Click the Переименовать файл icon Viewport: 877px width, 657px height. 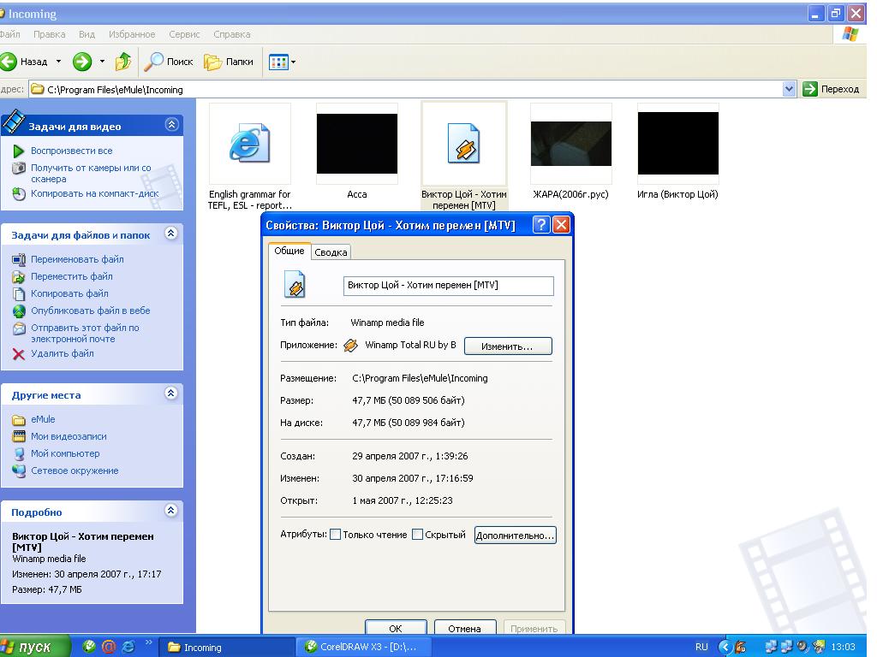click(x=19, y=259)
